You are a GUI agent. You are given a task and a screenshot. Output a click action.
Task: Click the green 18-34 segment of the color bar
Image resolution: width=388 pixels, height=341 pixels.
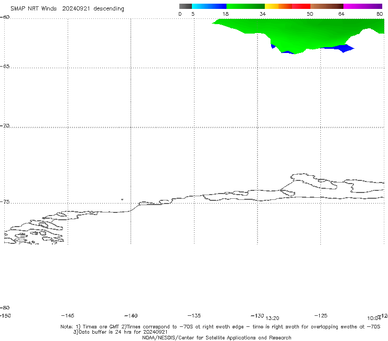tap(245, 6)
